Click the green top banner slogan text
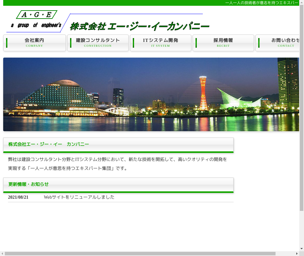Image resolution: width=304 pixels, height=256 pixels. [262, 3]
